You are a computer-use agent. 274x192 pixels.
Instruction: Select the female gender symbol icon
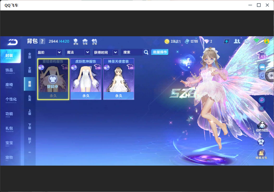click(x=262, y=100)
